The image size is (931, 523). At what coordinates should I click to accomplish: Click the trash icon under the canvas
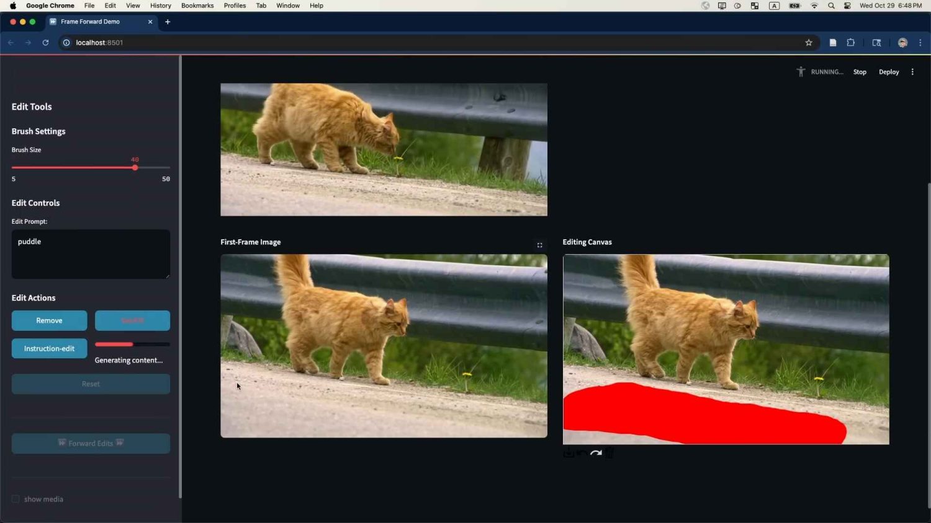click(610, 454)
